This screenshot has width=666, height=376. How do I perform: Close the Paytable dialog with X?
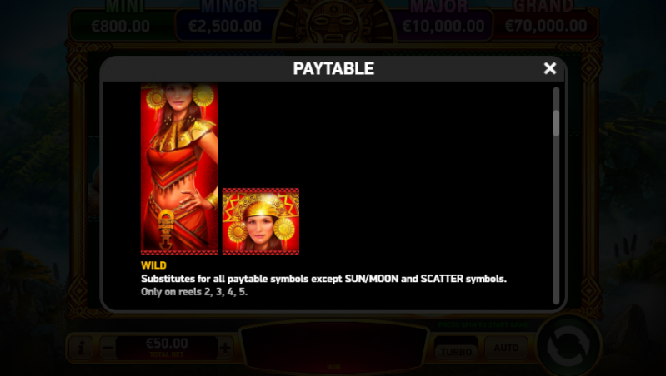tap(549, 68)
